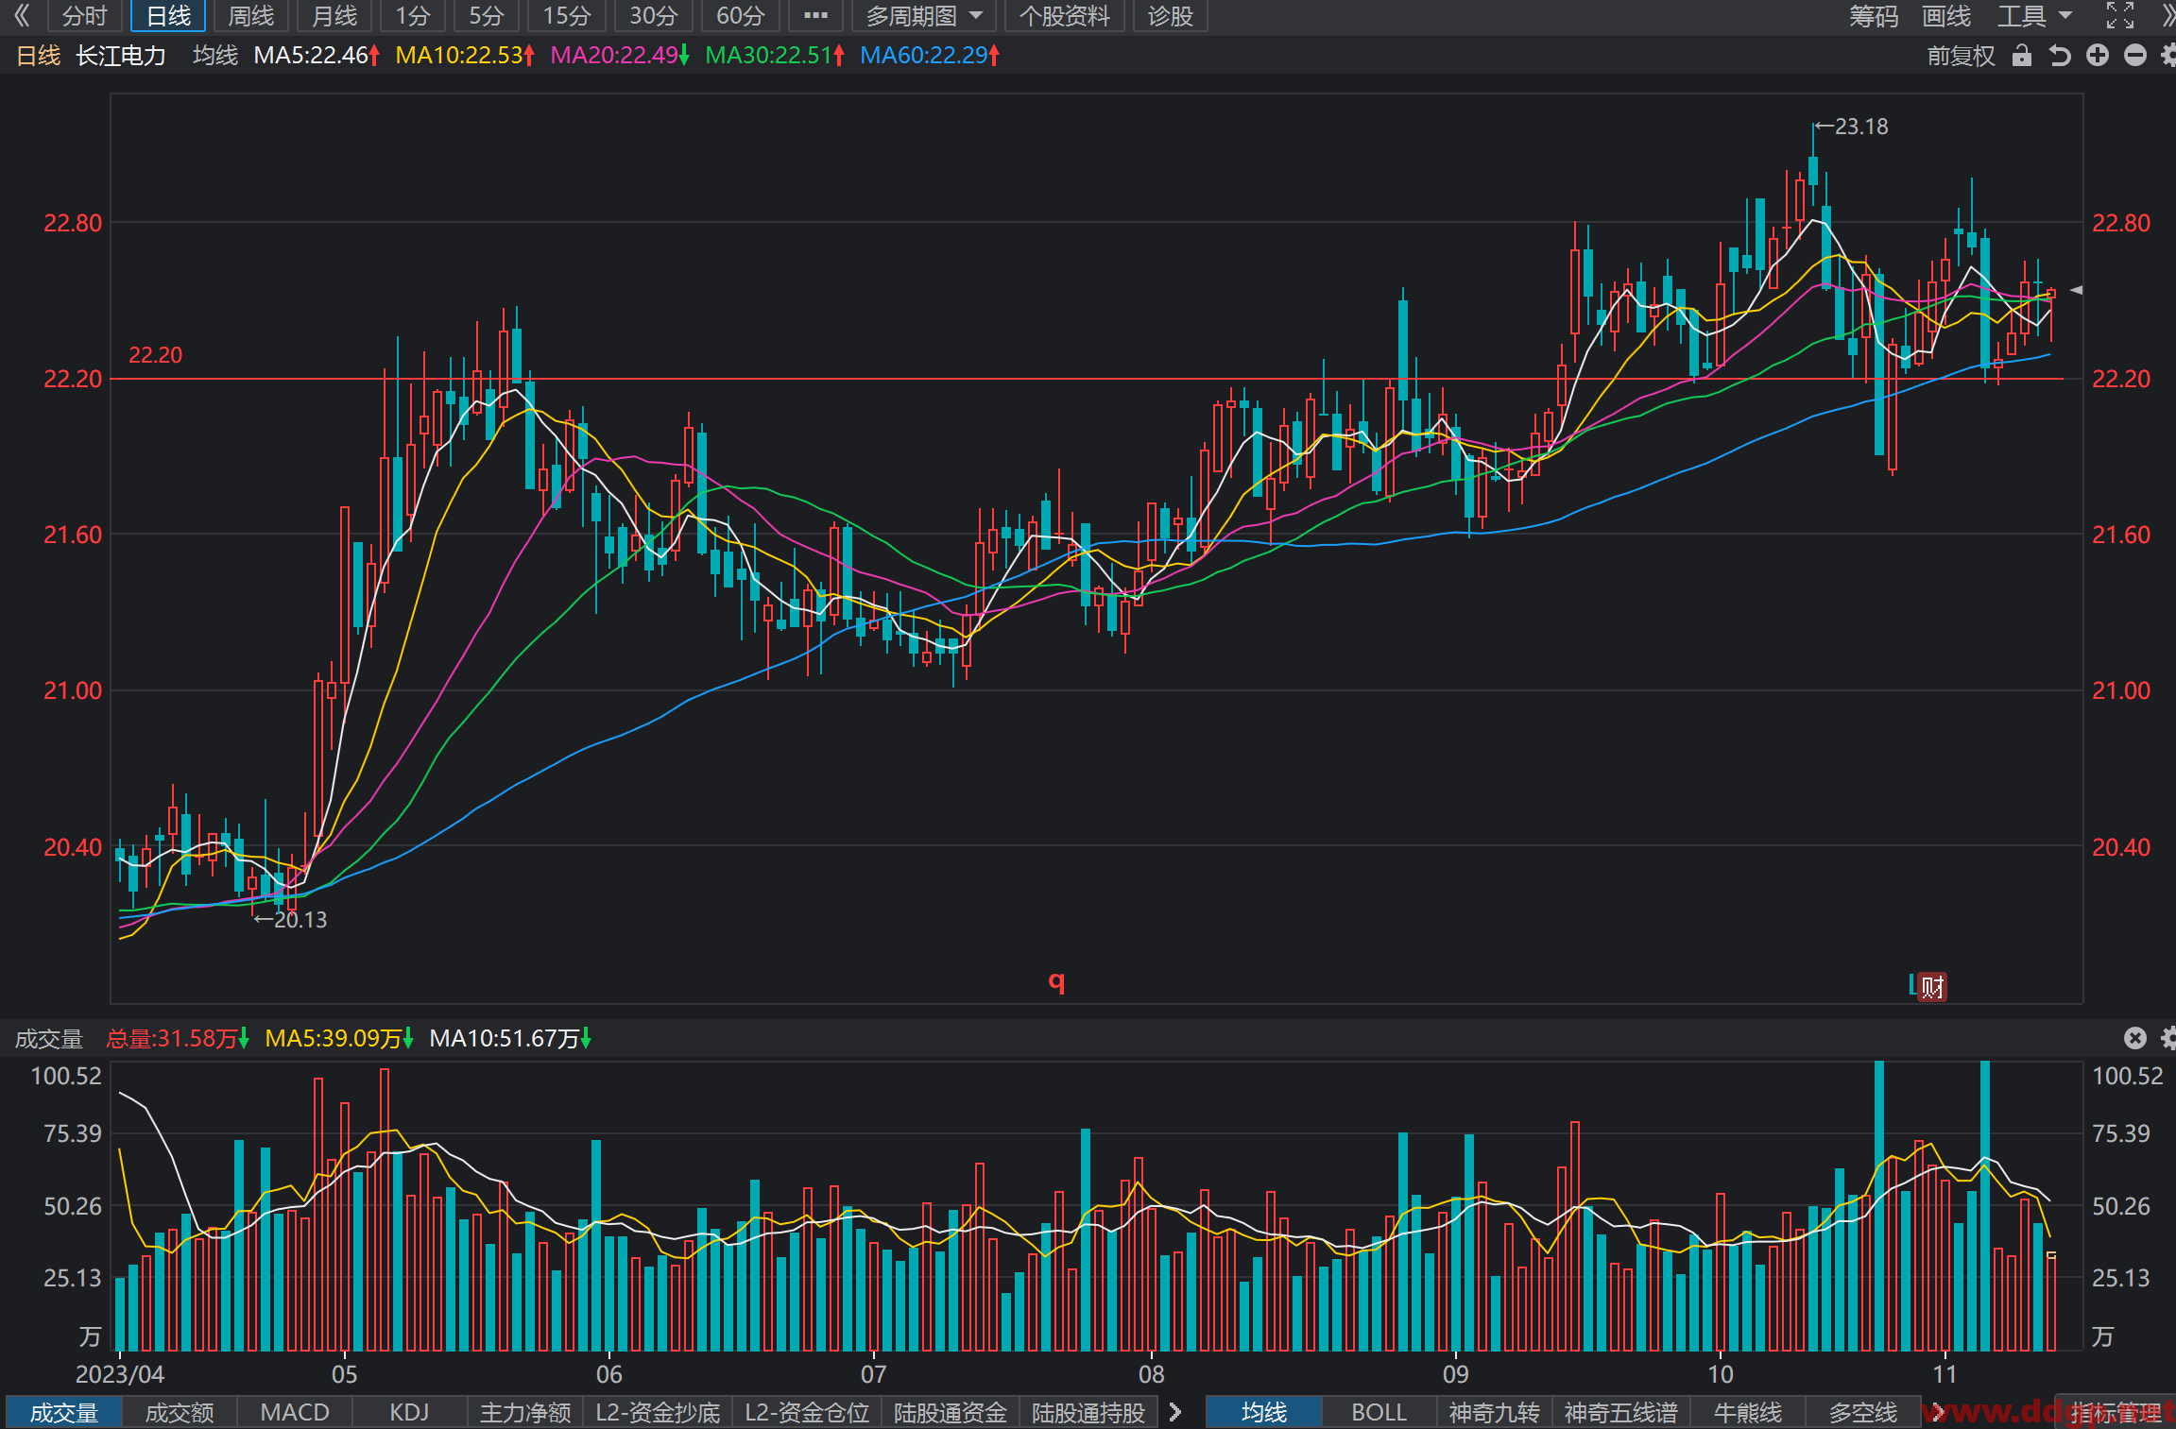Toggle 画线 drawing mode
2176x1429 pixels.
point(1946,16)
